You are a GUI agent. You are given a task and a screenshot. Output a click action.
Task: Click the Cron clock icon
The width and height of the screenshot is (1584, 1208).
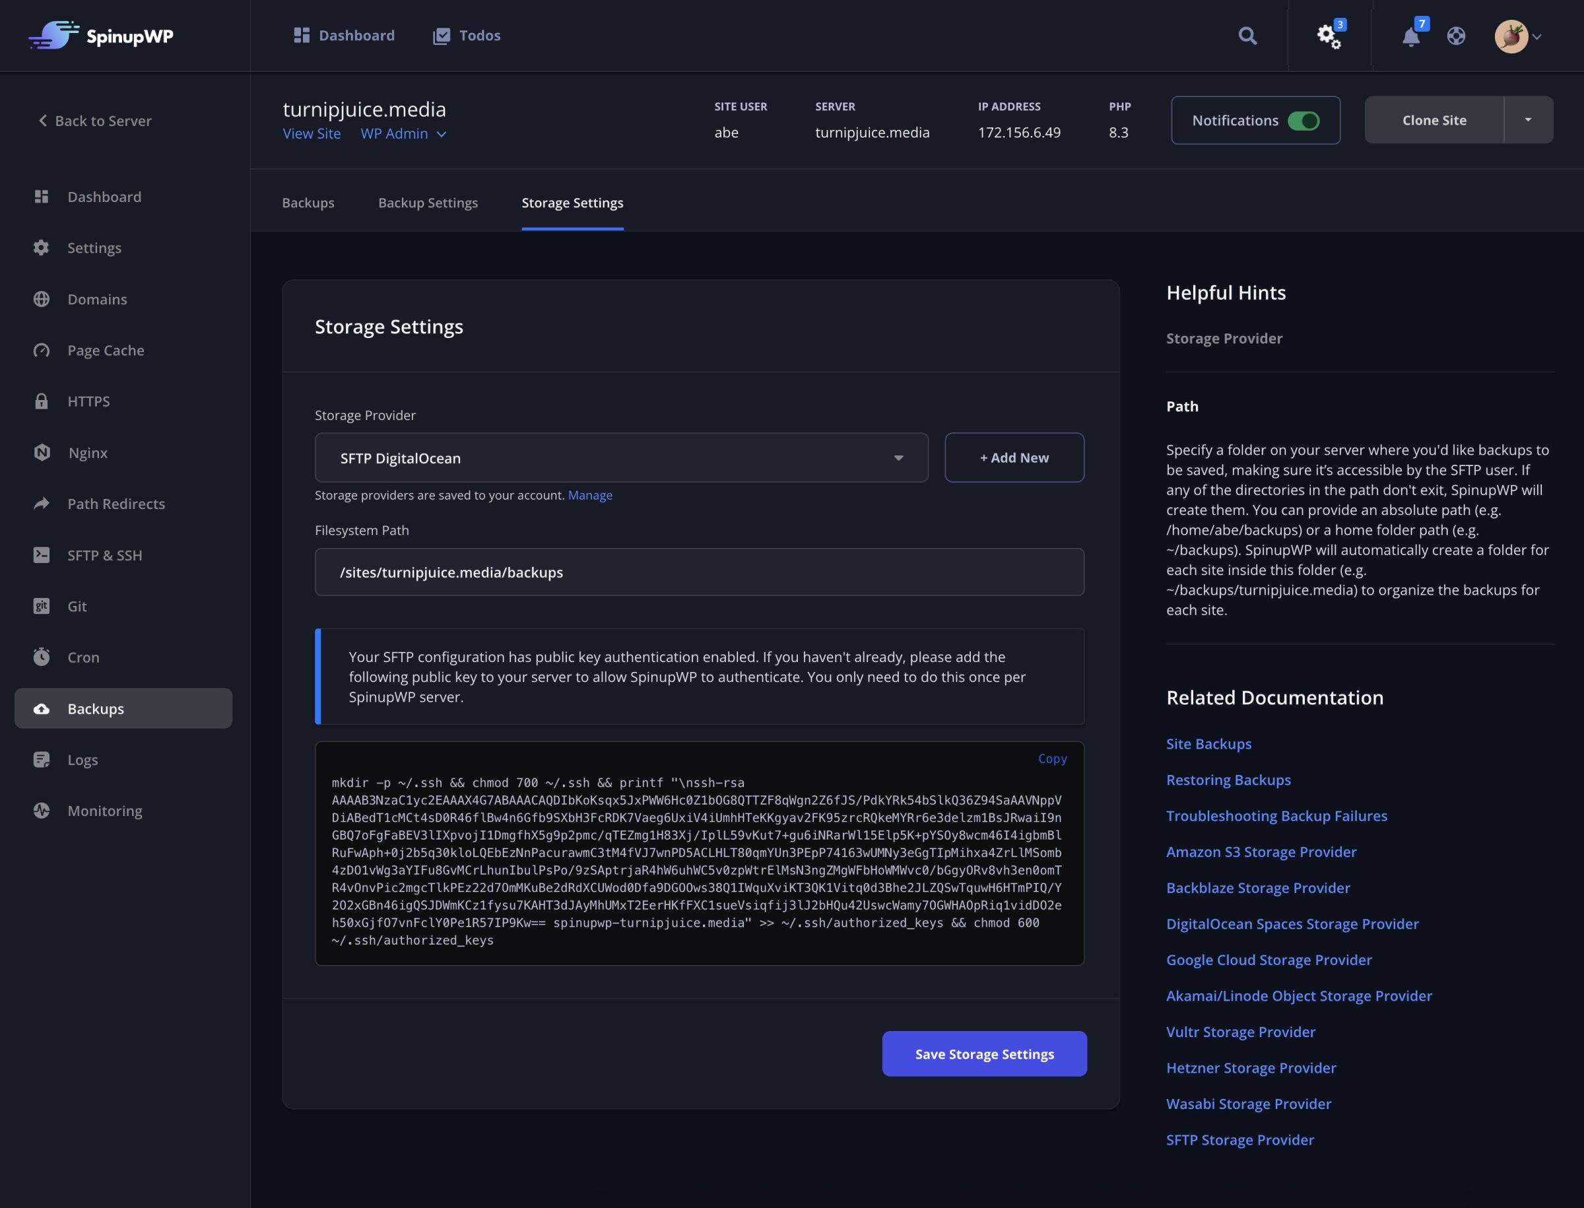point(42,657)
